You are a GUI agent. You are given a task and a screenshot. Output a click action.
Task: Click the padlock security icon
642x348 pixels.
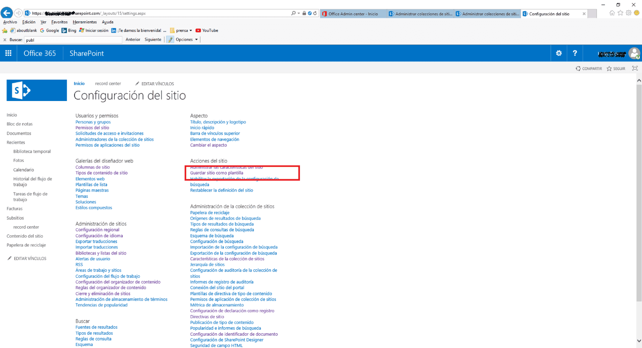304,13
